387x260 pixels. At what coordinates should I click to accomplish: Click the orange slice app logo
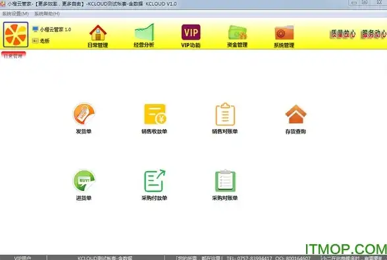click(x=16, y=35)
